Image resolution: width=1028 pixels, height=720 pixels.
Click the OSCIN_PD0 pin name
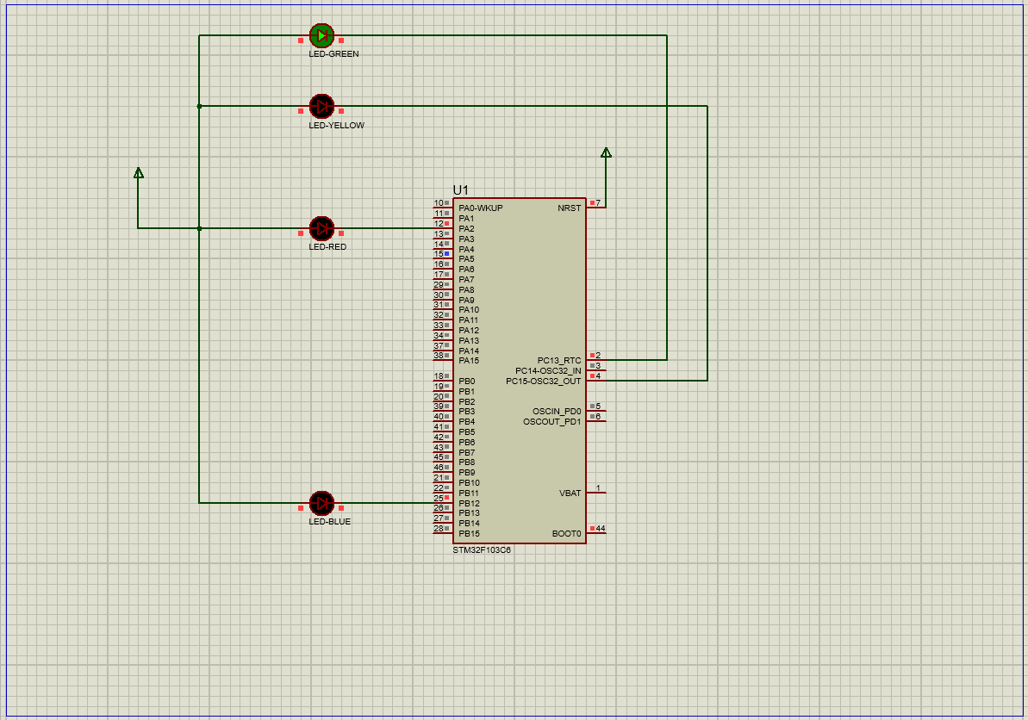coord(557,412)
